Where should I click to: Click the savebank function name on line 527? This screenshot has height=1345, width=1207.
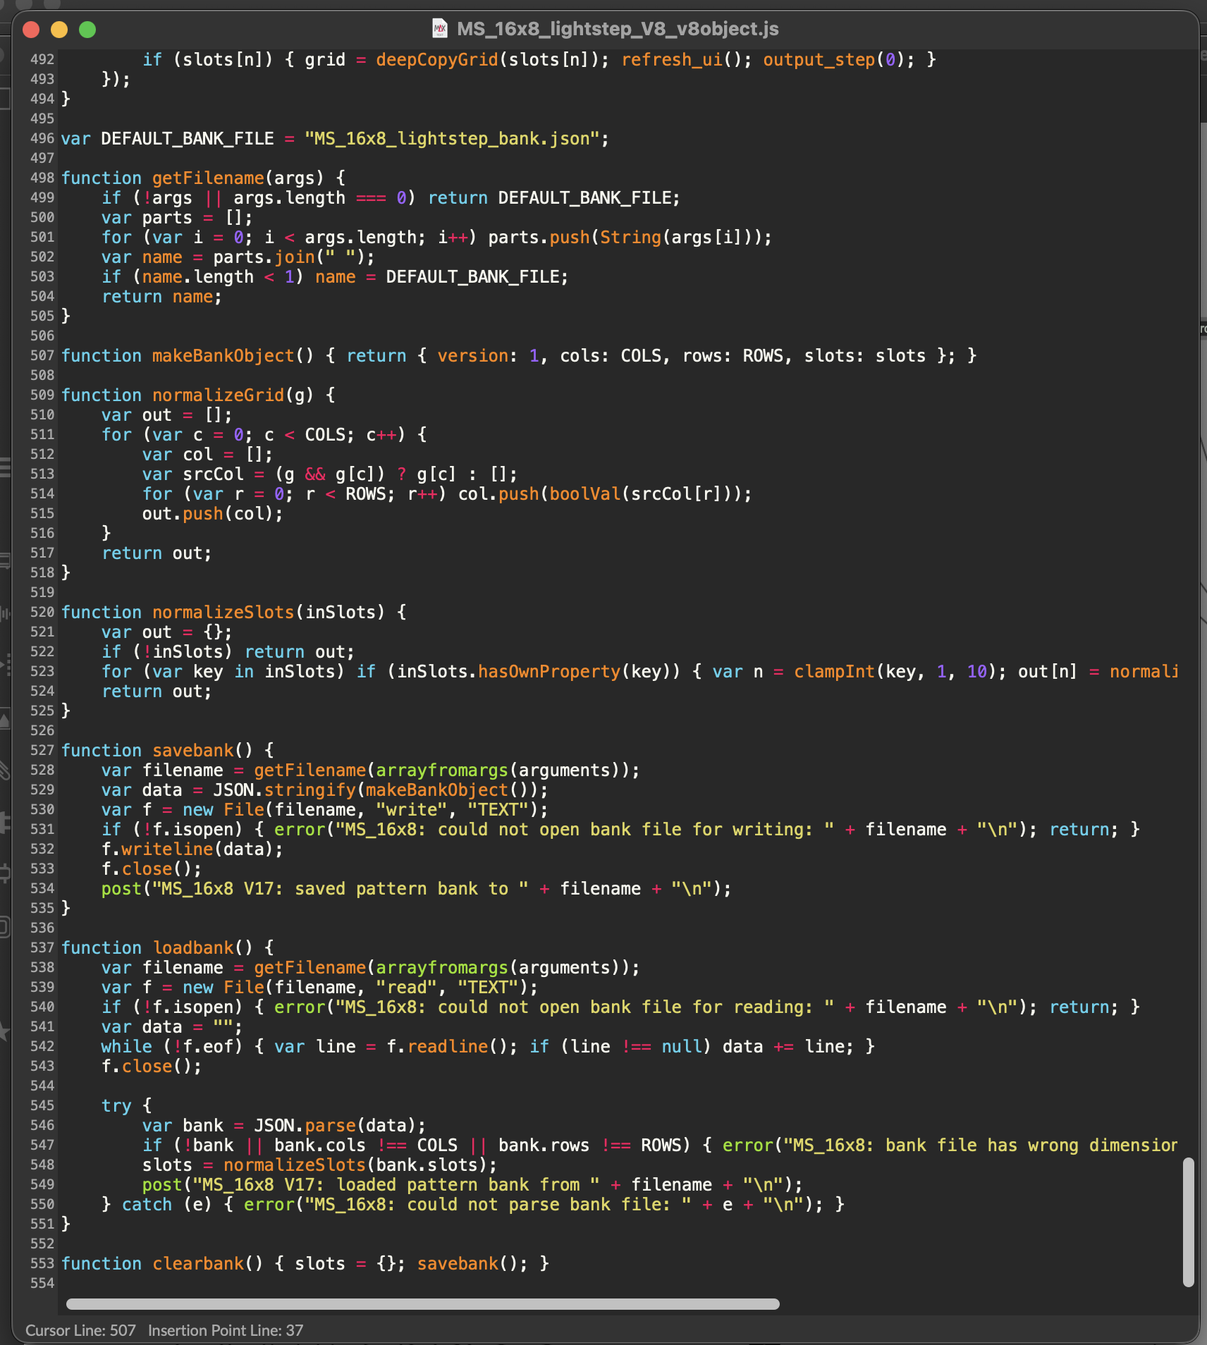coord(192,751)
